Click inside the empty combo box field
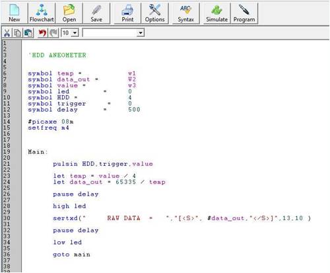Screen dimensions: 330x273 pyautogui.click(x=110, y=33)
